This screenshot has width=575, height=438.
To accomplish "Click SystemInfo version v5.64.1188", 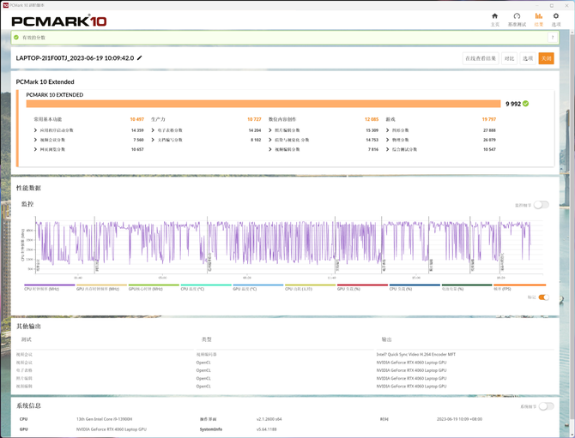I will point(266,429).
